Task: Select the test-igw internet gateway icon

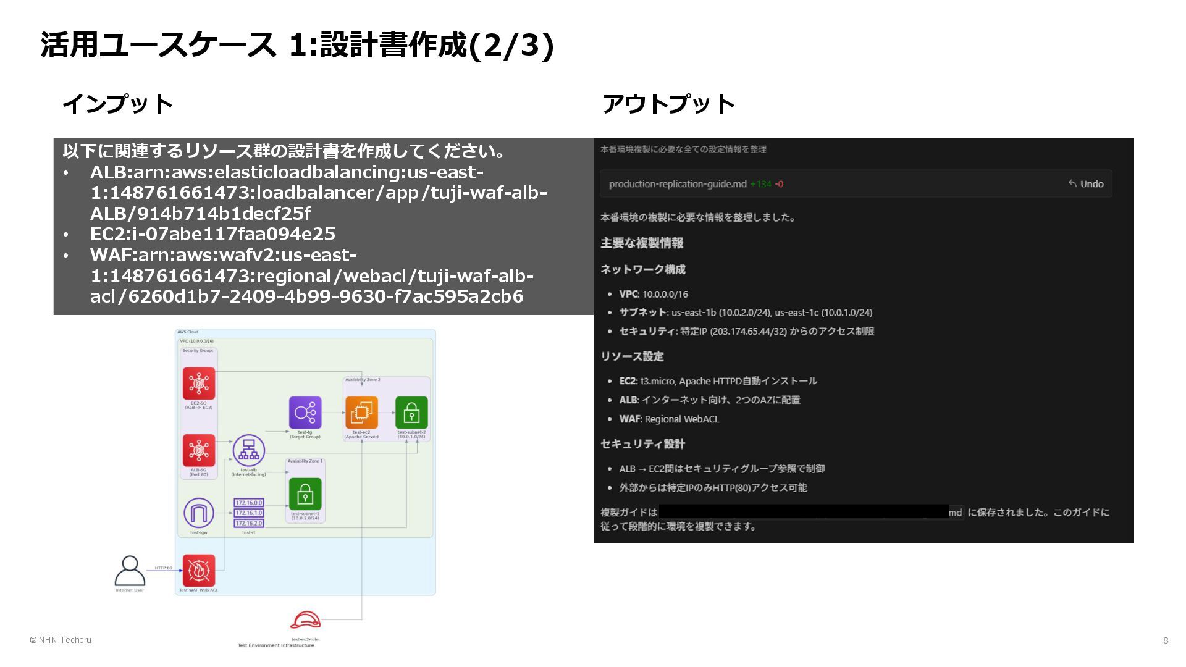Action: tap(199, 513)
